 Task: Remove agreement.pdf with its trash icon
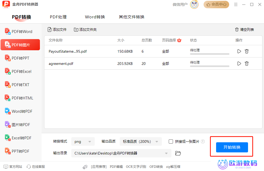pyautogui.click(x=247, y=64)
